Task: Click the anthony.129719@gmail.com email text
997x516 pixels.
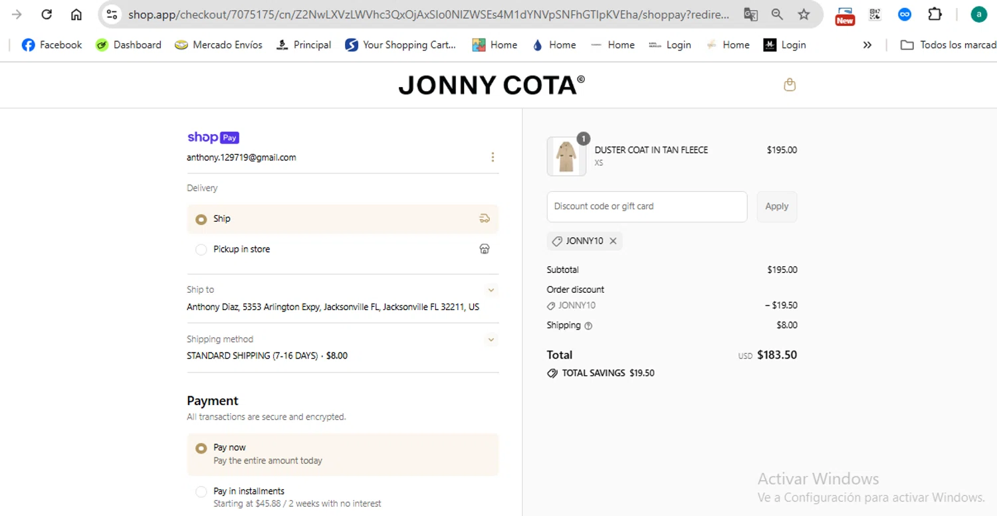Action: (241, 157)
